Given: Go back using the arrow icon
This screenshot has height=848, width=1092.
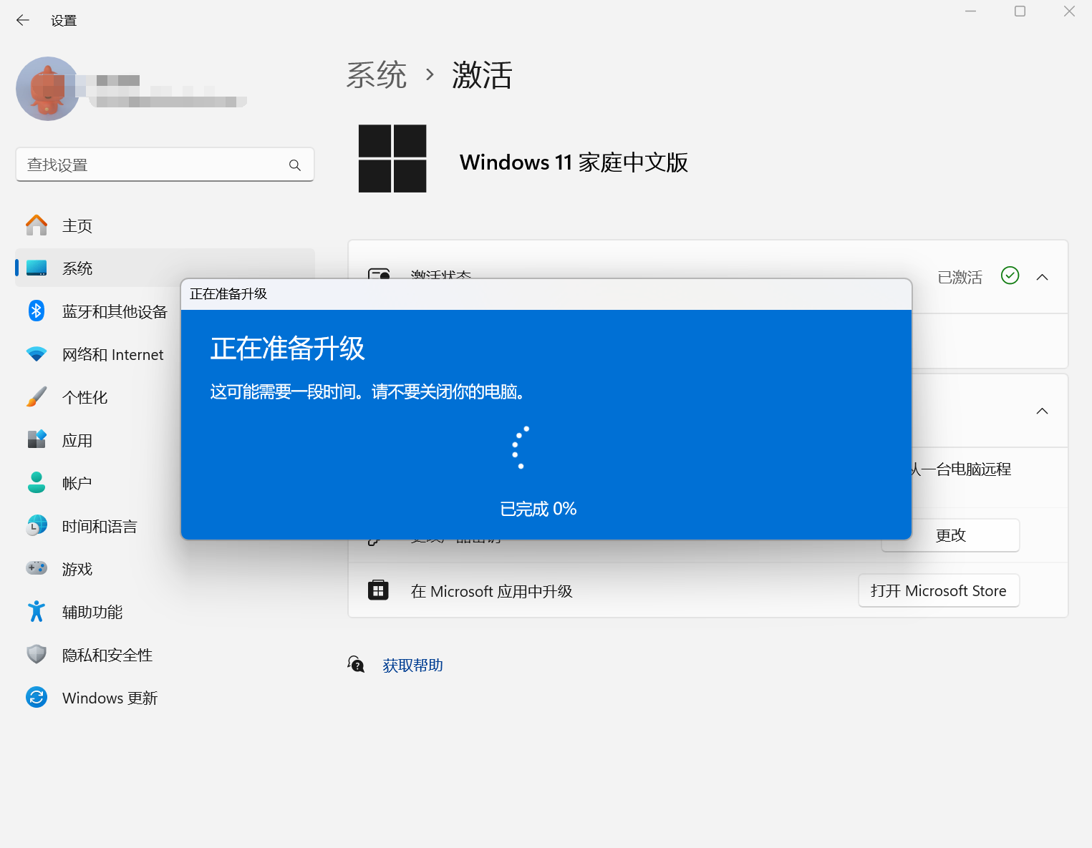Looking at the screenshot, I should pos(23,20).
